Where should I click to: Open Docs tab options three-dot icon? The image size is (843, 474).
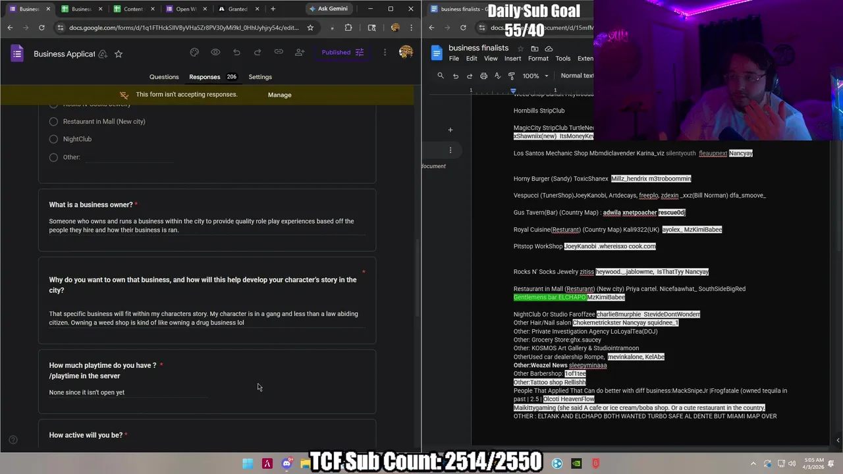pos(450,150)
